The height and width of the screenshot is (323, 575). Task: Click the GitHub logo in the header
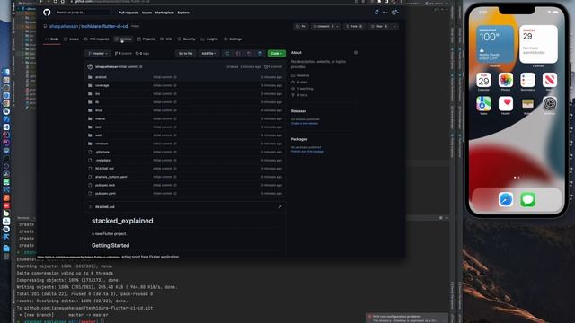[x=47, y=13]
